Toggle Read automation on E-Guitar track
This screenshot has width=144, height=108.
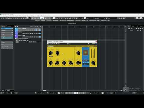tap(31, 30)
